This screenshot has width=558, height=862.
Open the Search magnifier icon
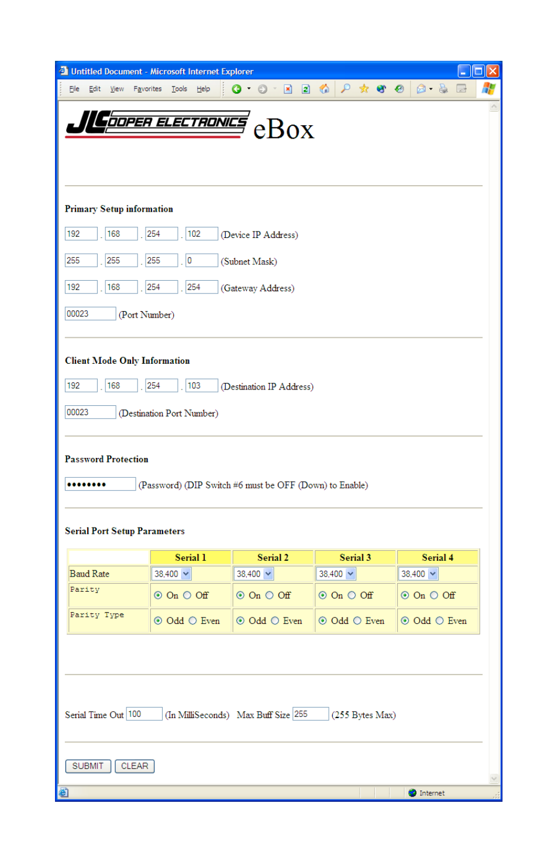pos(346,89)
